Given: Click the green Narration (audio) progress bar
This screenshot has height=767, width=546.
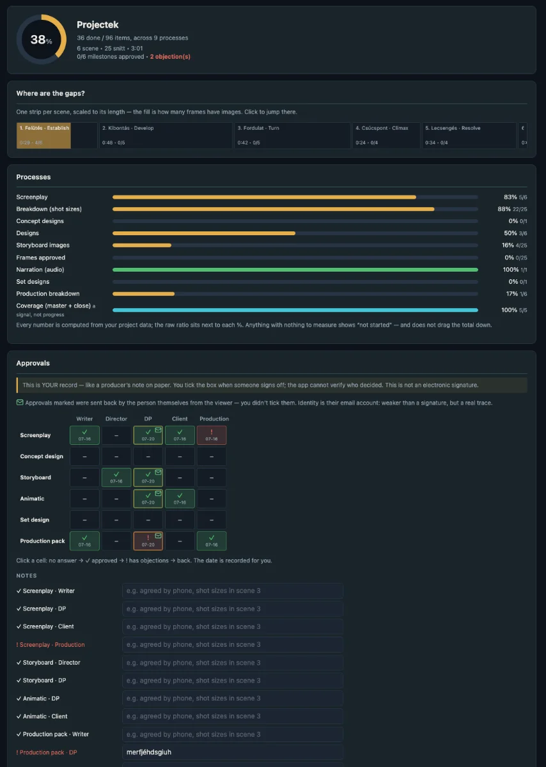Looking at the screenshot, I should [295, 270].
